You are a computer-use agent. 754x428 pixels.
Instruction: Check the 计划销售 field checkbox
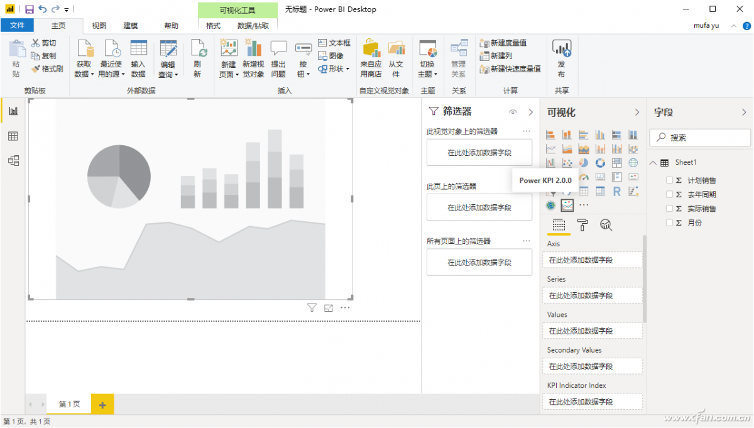pos(669,180)
